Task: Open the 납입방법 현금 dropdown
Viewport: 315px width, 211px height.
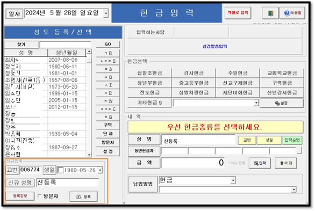Action: pos(233,180)
